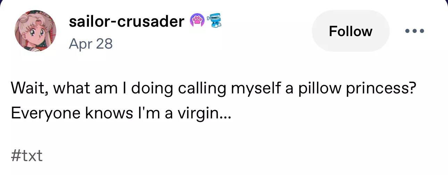Expand the meatballs menu beside Follow
The image size is (448, 175).
415,31
